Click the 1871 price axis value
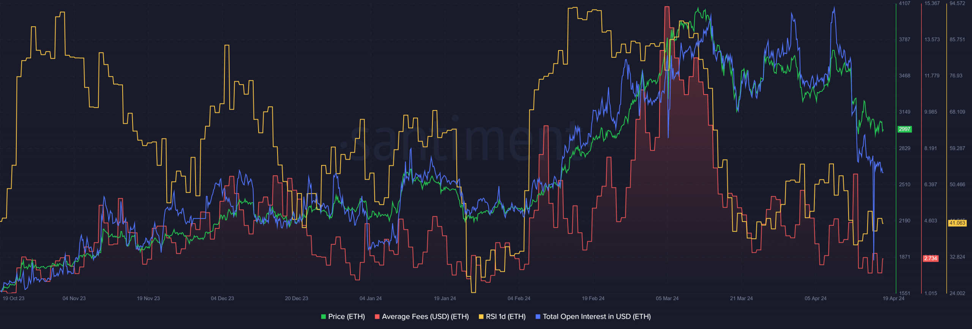The image size is (972, 329). click(904, 257)
